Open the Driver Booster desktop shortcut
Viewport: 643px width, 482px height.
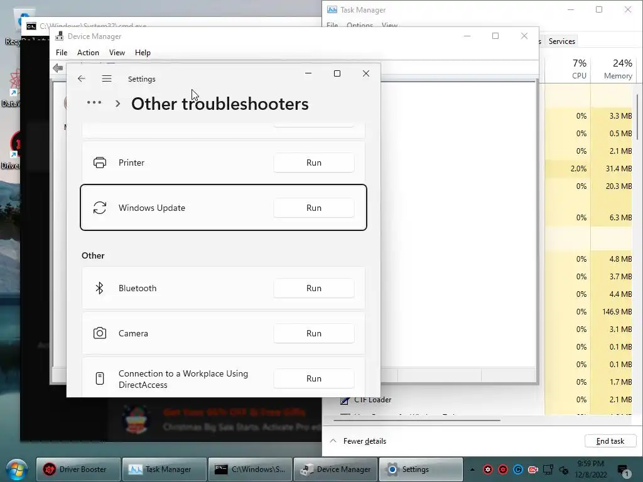point(10,149)
